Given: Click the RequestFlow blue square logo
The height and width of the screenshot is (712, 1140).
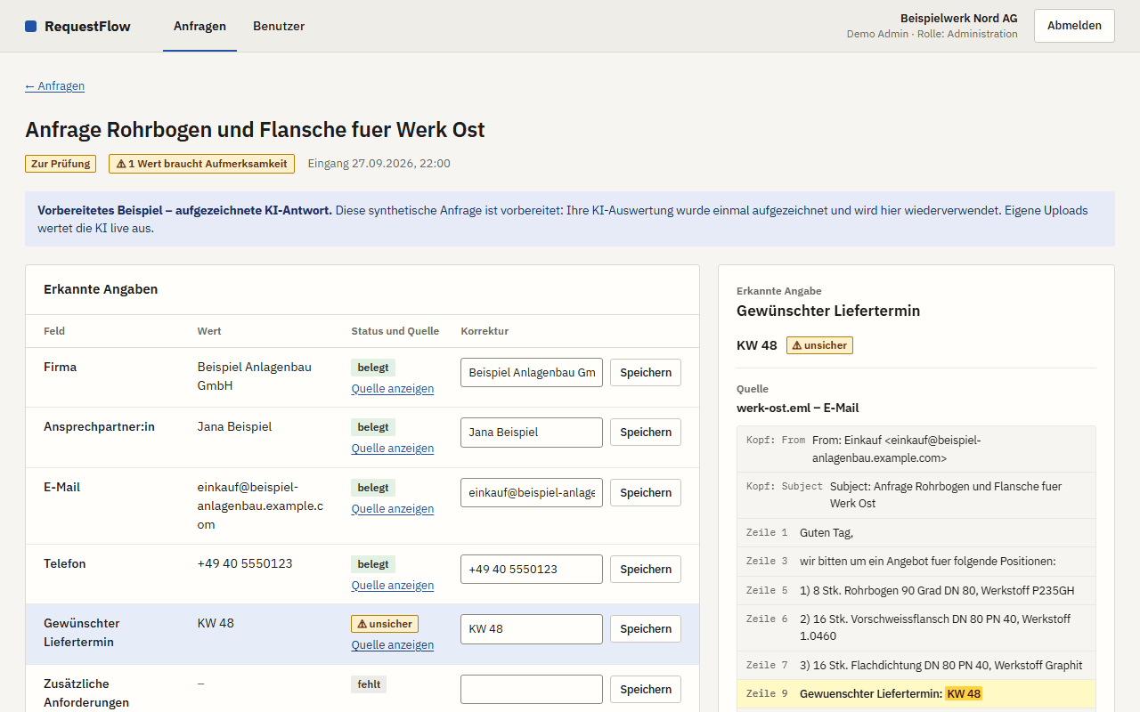Looking at the screenshot, I should [x=31, y=27].
